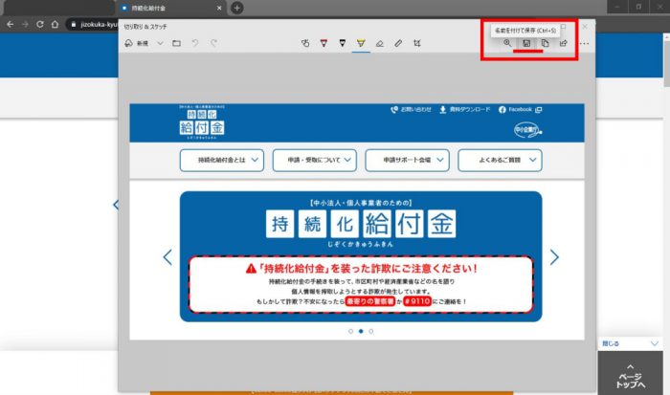Viewport: 670px width, 395px height.
Task: Copy the snip to clipboard
Action: [546, 43]
